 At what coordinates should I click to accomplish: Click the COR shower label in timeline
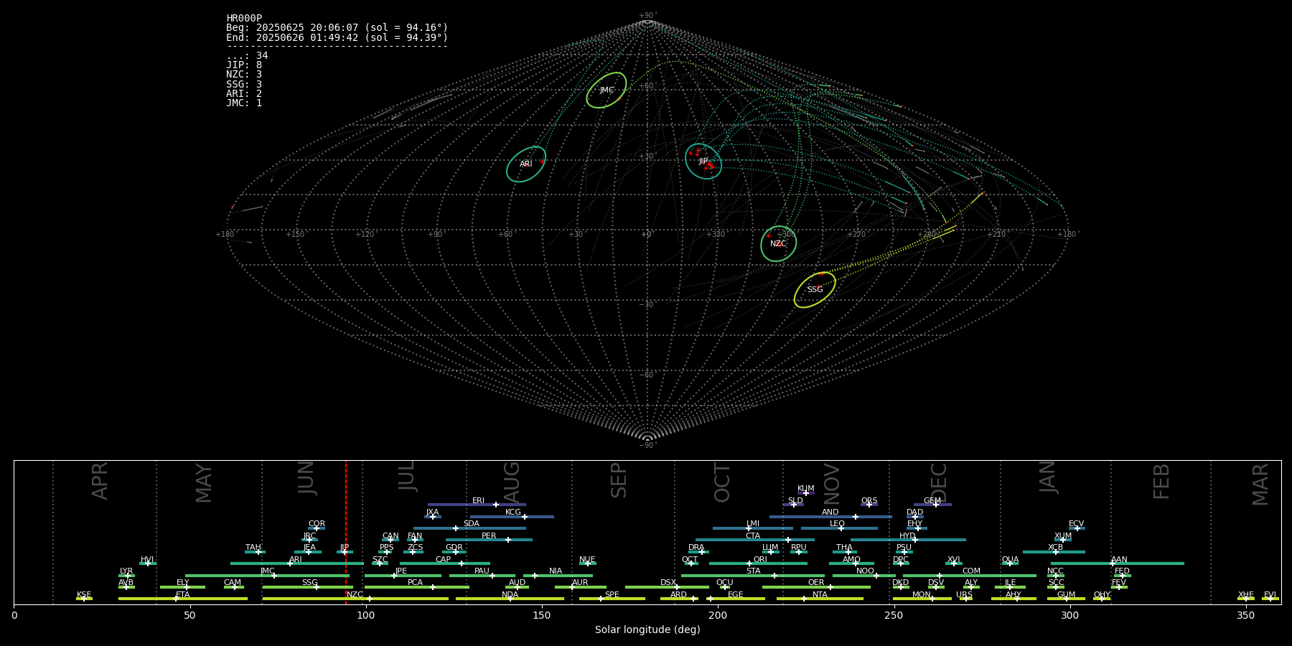point(317,524)
